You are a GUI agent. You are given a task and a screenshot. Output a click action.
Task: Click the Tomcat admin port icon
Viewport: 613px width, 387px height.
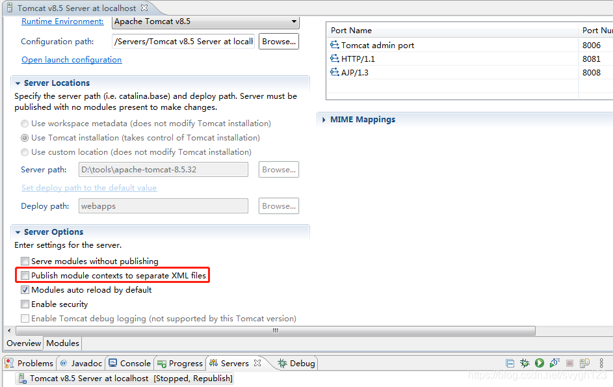[335, 45]
